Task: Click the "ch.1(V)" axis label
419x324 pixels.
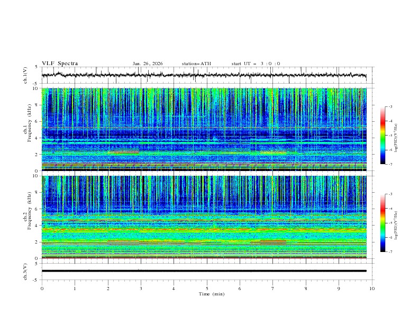Action: point(25,75)
